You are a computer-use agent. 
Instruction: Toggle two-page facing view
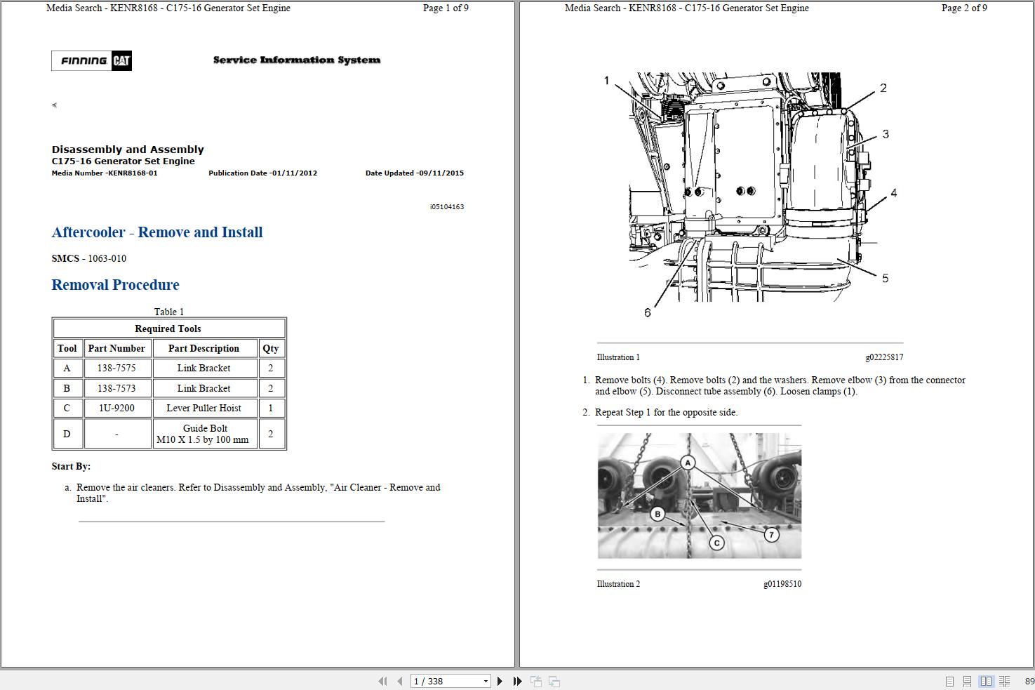[986, 681]
